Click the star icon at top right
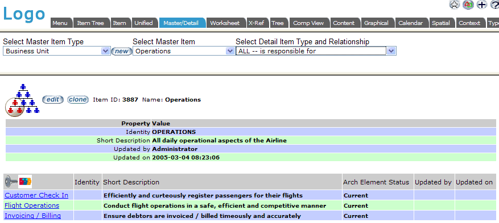The height and width of the screenshot is (223, 499). point(455,5)
